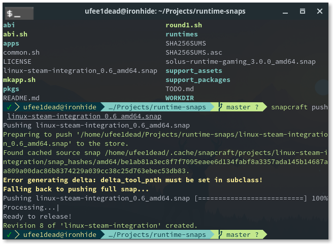Click the git branch icon in first prompt
The height and width of the screenshot is (244, 333).
(x=221, y=107)
